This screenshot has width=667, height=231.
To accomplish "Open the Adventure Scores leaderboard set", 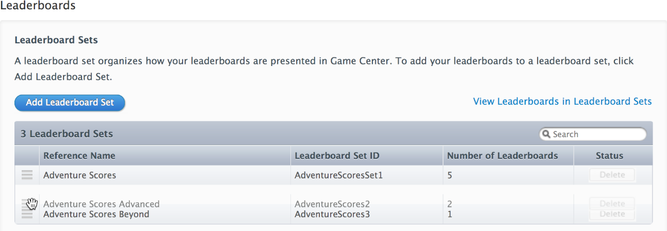I will click(x=79, y=175).
